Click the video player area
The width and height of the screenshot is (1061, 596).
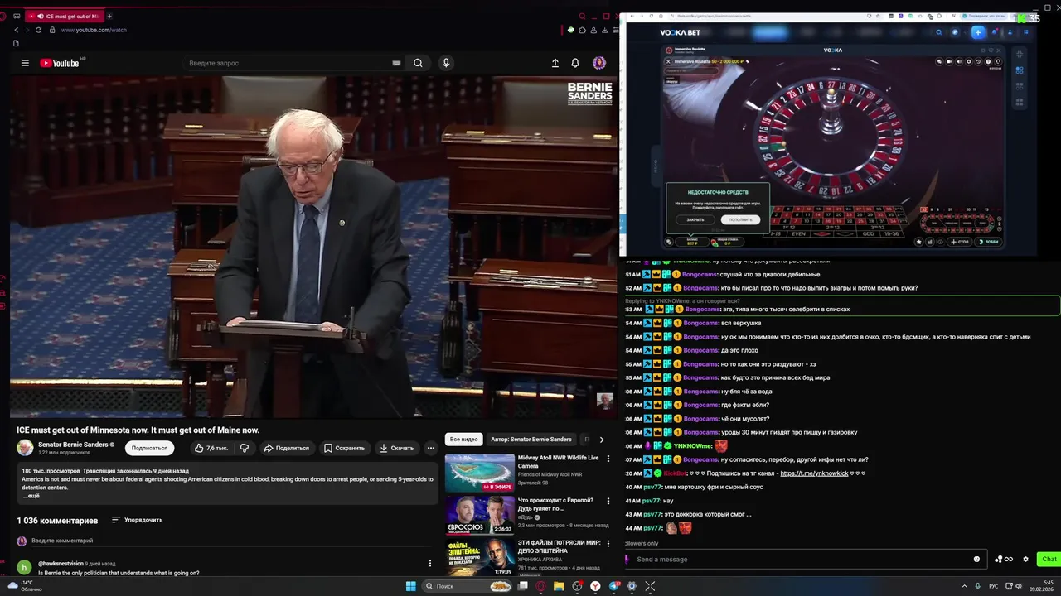pos(313,247)
